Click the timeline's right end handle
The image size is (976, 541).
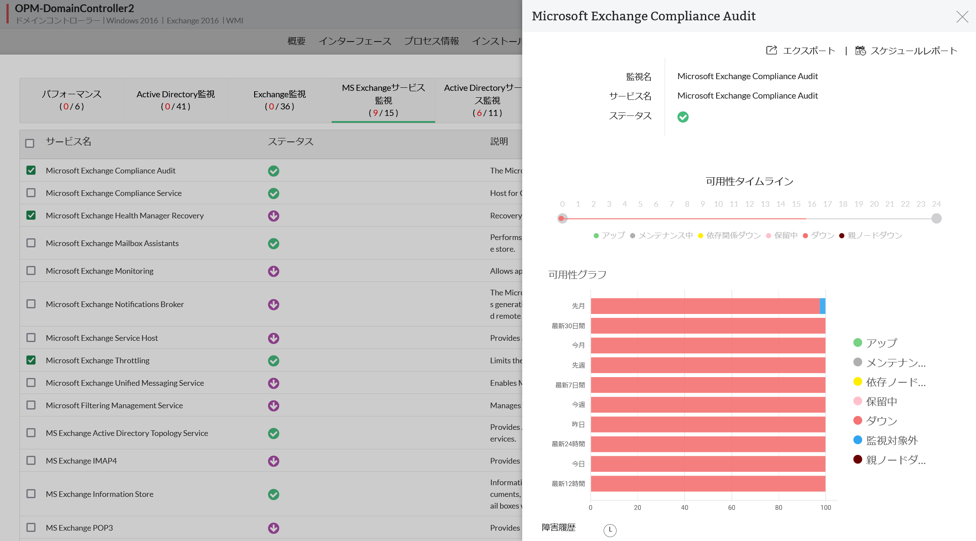[936, 218]
